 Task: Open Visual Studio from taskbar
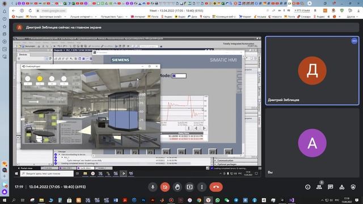292,200
